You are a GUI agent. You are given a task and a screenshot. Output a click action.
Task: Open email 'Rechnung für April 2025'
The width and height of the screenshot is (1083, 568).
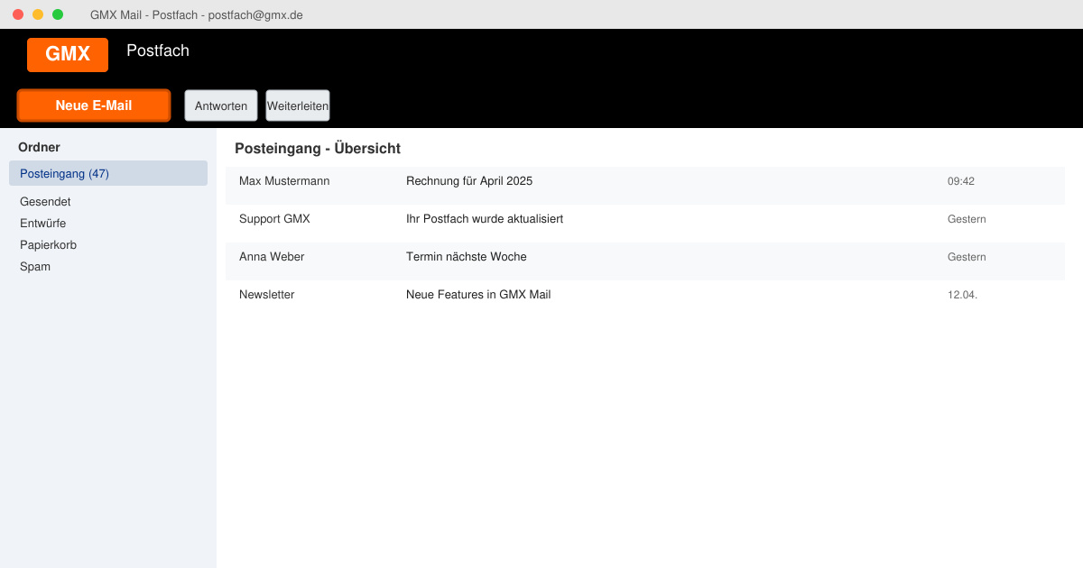(469, 181)
